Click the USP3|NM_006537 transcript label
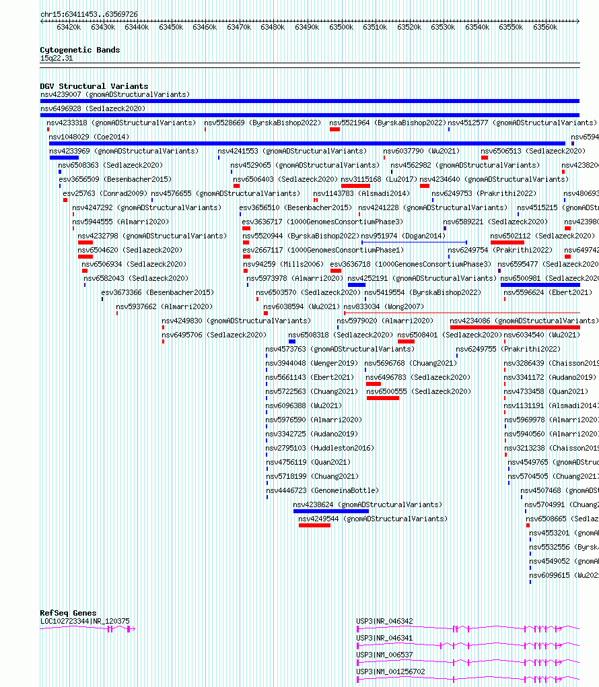The width and height of the screenshot is (599, 687). pyautogui.click(x=384, y=655)
